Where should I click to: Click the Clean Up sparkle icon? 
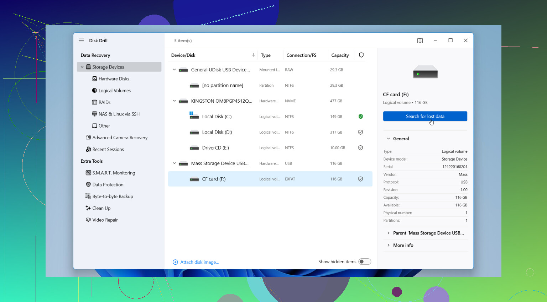[x=88, y=208]
